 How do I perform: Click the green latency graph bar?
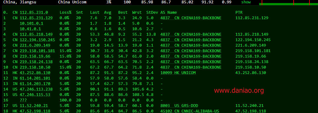pyautogui.click(x=288, y=4)
